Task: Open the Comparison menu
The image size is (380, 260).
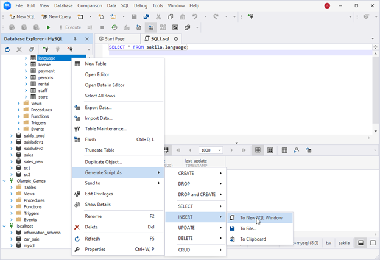Action: [90, 5]
